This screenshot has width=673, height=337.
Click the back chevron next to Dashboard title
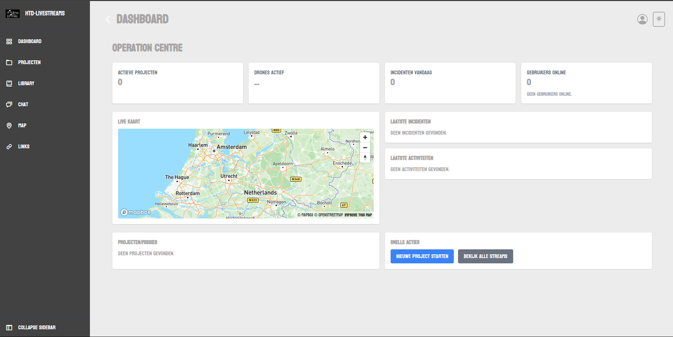pos(108,19)
